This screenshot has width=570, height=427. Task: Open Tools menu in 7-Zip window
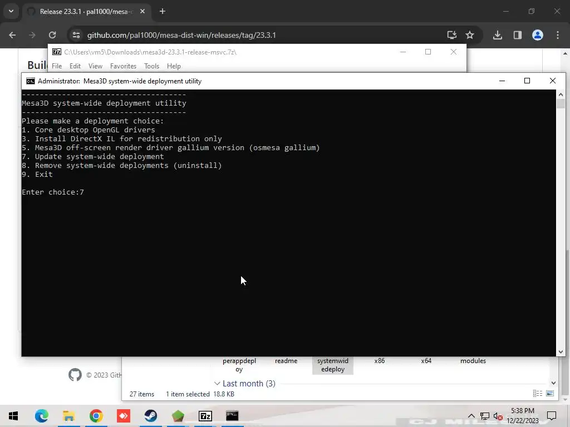[151, 66]
